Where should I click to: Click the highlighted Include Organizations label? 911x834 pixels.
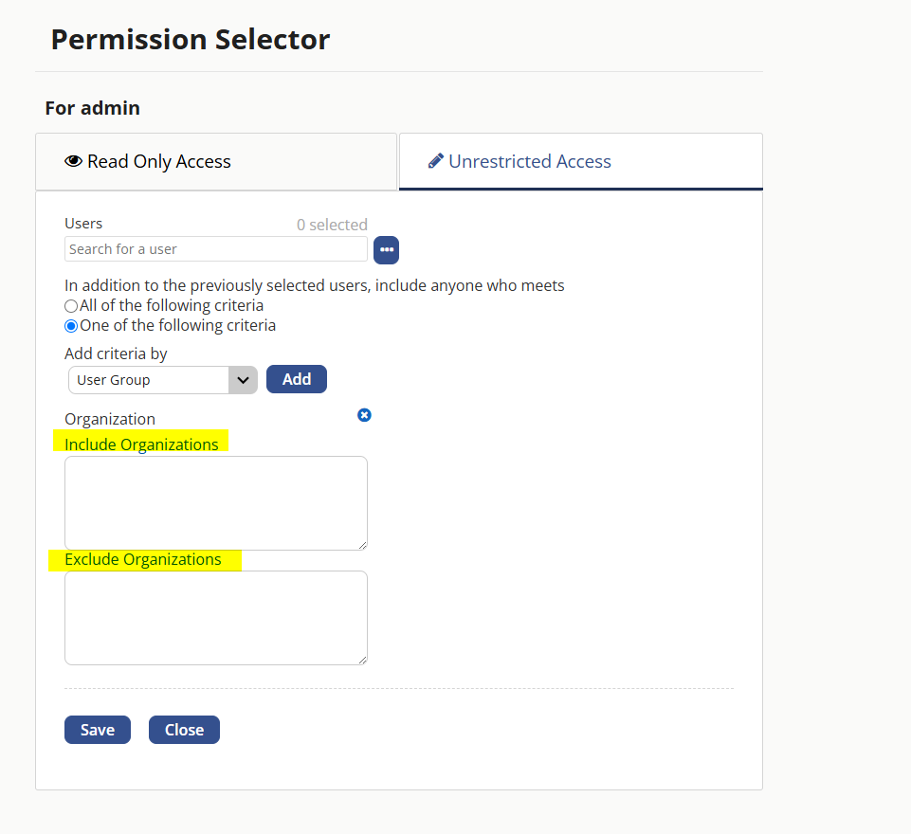point(141,444)
